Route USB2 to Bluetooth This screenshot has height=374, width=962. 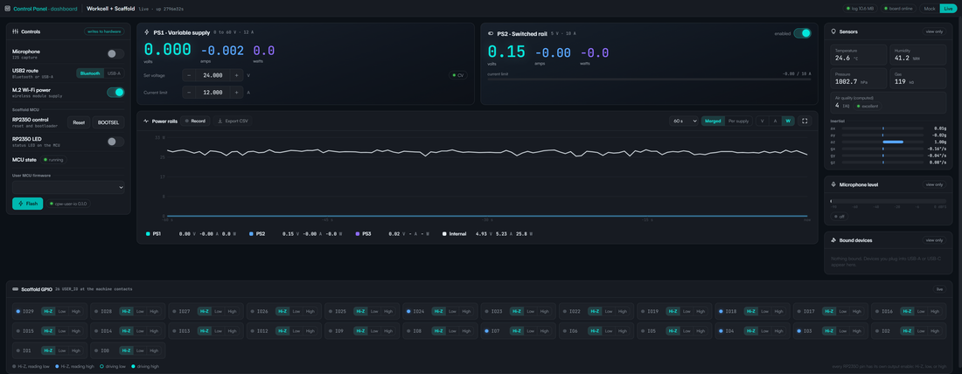tap(90, 73)
